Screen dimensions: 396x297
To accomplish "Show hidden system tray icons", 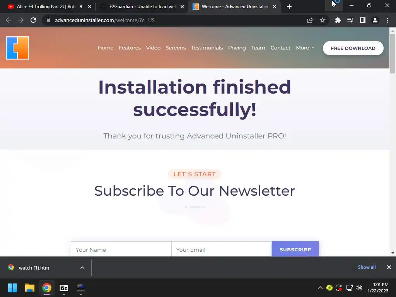I will 320,288.
